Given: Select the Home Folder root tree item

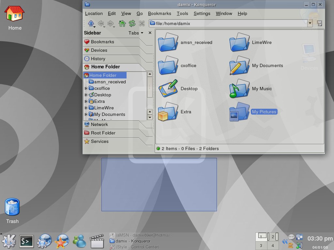Looking at the screenshot, I should click(x=105, y=75).
